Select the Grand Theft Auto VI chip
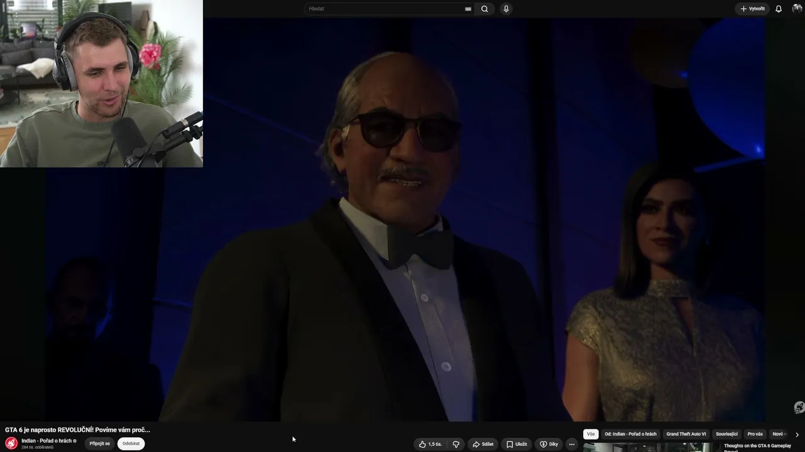The height and width of the screenshot is (452, 805). point(686,434)
